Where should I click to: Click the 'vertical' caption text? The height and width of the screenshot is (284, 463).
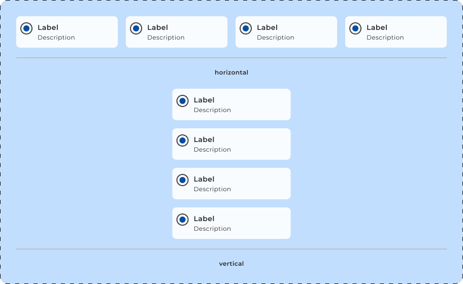(x=231, y=264)
